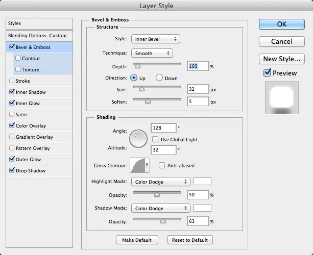Enable the Texture checkbox
The height and width of the screenshot is (255, 313).
pyautogui.click(x=18, y=69)
